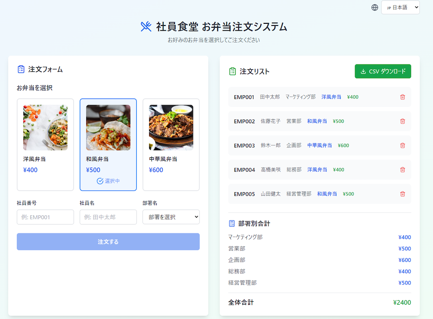The width and height of the screenshot is (433, 319).
Task: Delete EMP004 order using trash icon
Action: (402, 170)
